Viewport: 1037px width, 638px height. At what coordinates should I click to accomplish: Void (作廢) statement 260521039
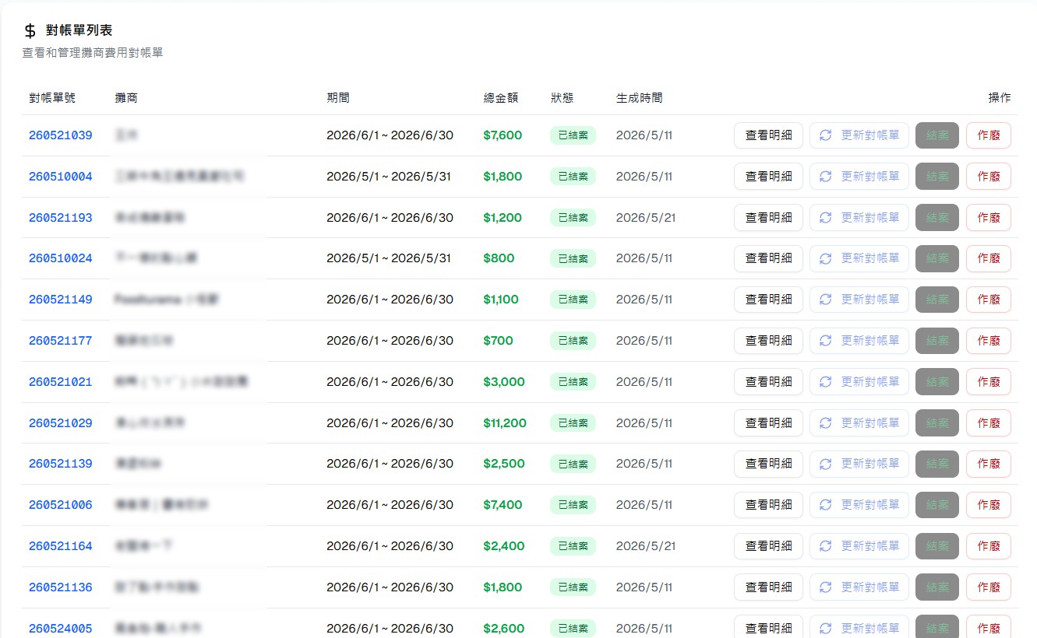(x=989, y=135)
